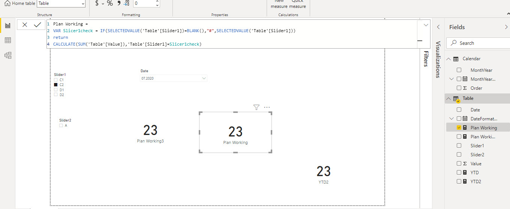Image resolution: width=510 pixels, height=209 pixels.
Task: Select the YTD2 card visual
Action: coord(324,175)
